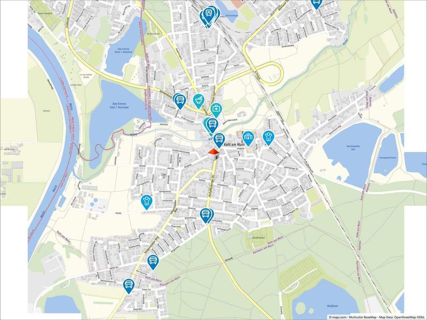
Task: Select bus marker cluster beside Christnersee
Action: (x=209, y=16)
